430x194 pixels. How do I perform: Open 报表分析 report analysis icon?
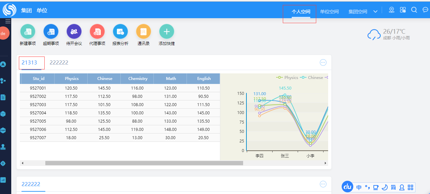click(x=120, y=32)
